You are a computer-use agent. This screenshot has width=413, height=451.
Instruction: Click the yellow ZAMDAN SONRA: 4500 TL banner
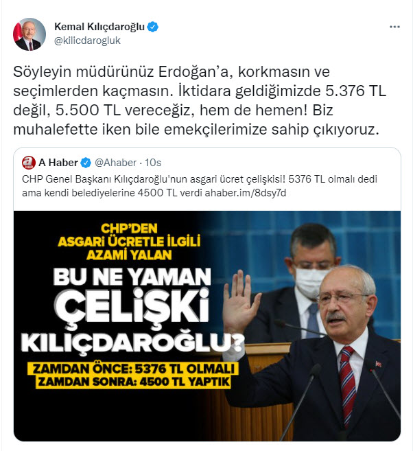[134, 382]
